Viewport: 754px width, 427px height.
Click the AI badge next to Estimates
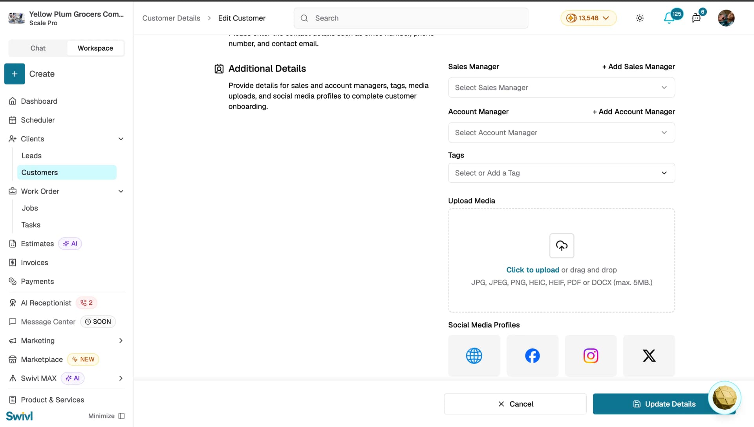pos(70,244)
